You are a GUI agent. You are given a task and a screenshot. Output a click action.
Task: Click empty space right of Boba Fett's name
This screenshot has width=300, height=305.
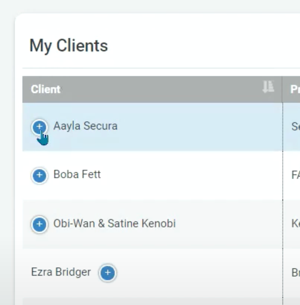point(189,175)
